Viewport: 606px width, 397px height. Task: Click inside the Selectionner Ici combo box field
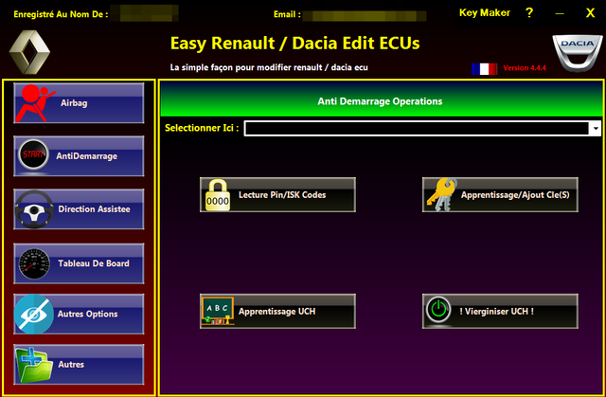[x=417, y=128]
